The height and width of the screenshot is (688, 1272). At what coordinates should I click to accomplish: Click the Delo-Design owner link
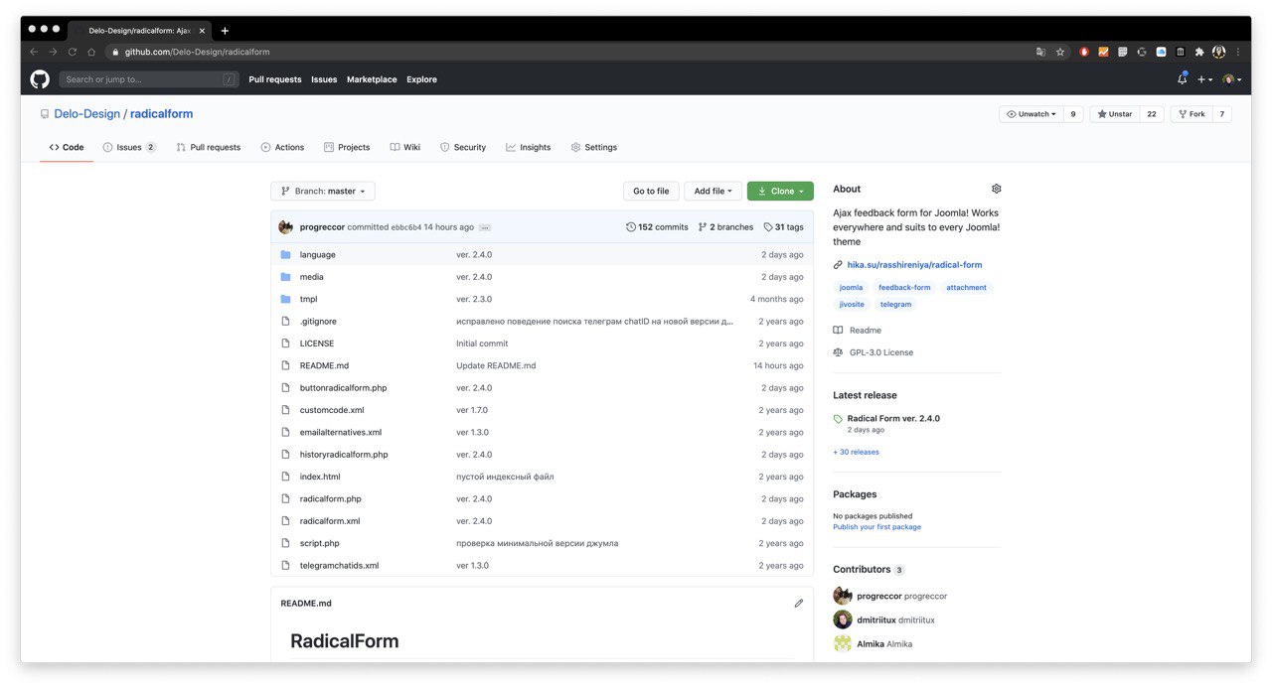point(86,114)
